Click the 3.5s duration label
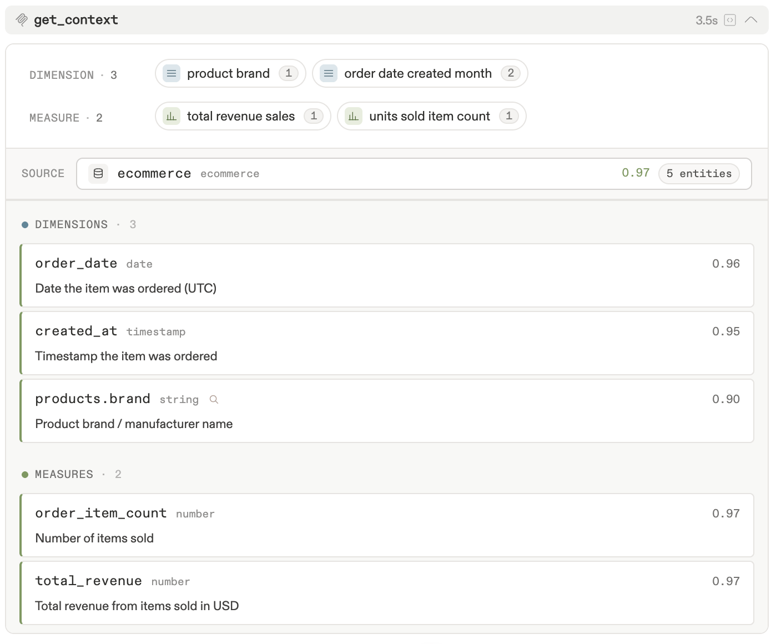776x644 pixels. tap(707, 21)
